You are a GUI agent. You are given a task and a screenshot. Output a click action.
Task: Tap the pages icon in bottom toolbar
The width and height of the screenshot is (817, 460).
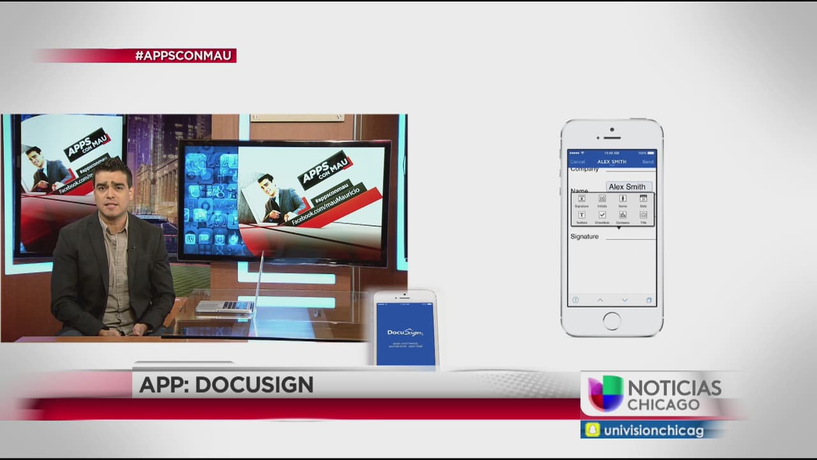point(648,300)
